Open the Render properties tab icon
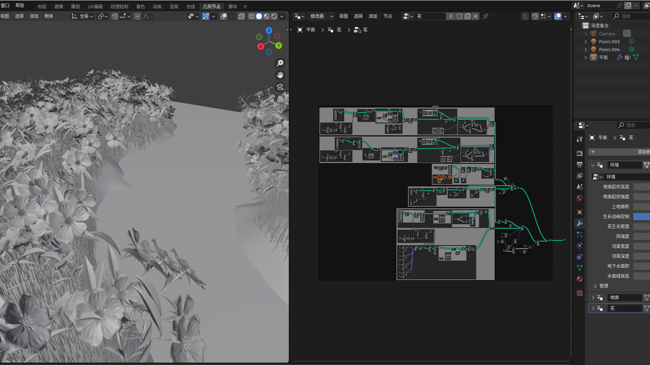This screenshot has width=650, height=365. [x=580, y=153]
